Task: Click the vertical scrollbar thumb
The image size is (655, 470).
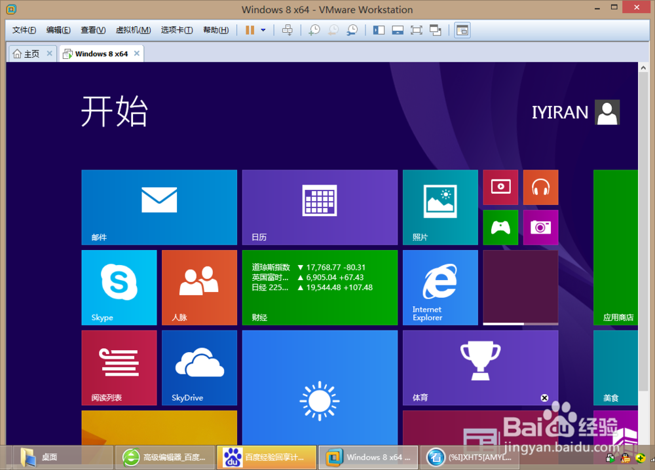Action: [x=643, y=232]
